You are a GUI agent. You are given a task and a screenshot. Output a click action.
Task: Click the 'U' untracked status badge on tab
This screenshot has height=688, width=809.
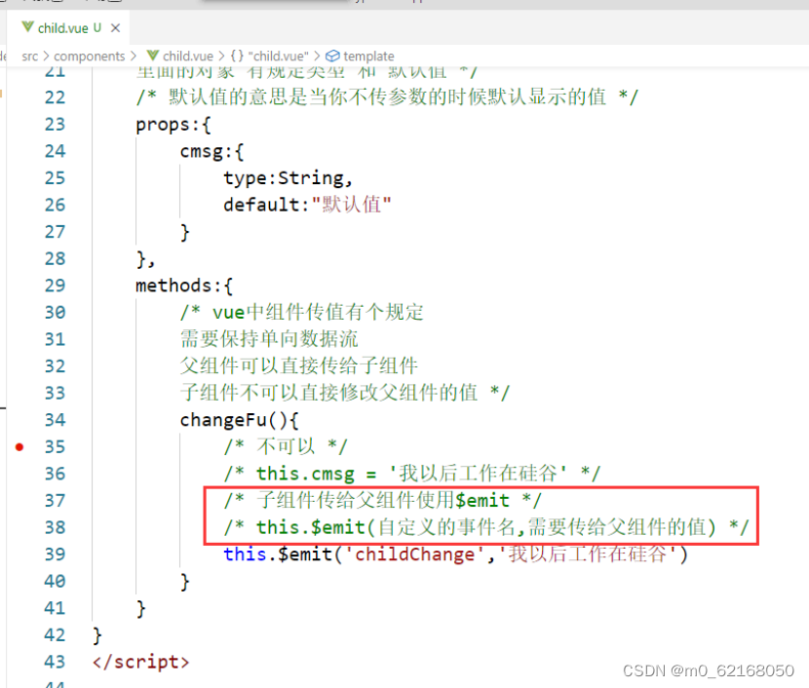click(x=97, y=27)
